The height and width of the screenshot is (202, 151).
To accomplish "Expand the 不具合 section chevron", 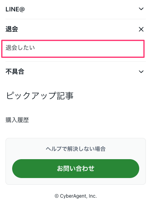I will click(141, 72).
